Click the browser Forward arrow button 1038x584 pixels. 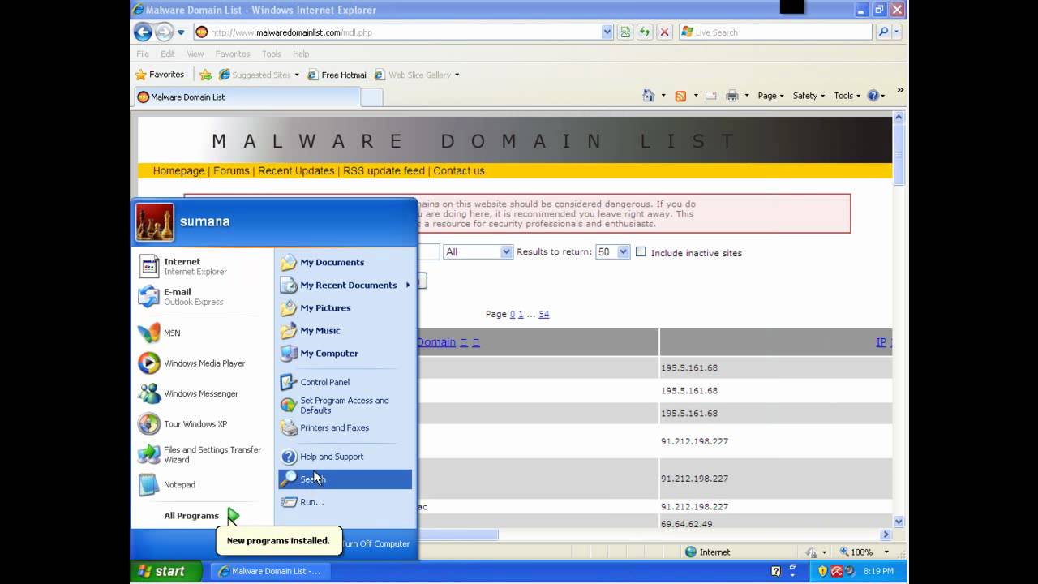164,32
